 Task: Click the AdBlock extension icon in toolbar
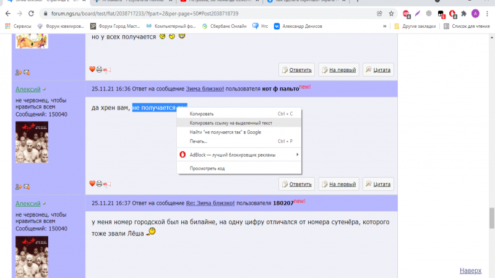tap(452, 14)
